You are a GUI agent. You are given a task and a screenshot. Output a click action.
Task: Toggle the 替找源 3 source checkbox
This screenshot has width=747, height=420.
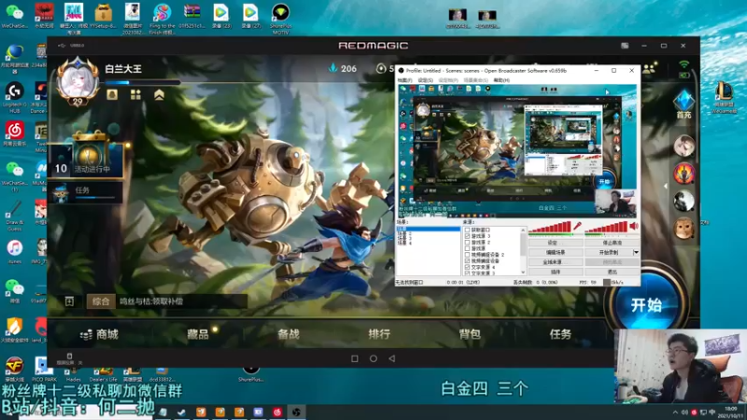point(468,236)
